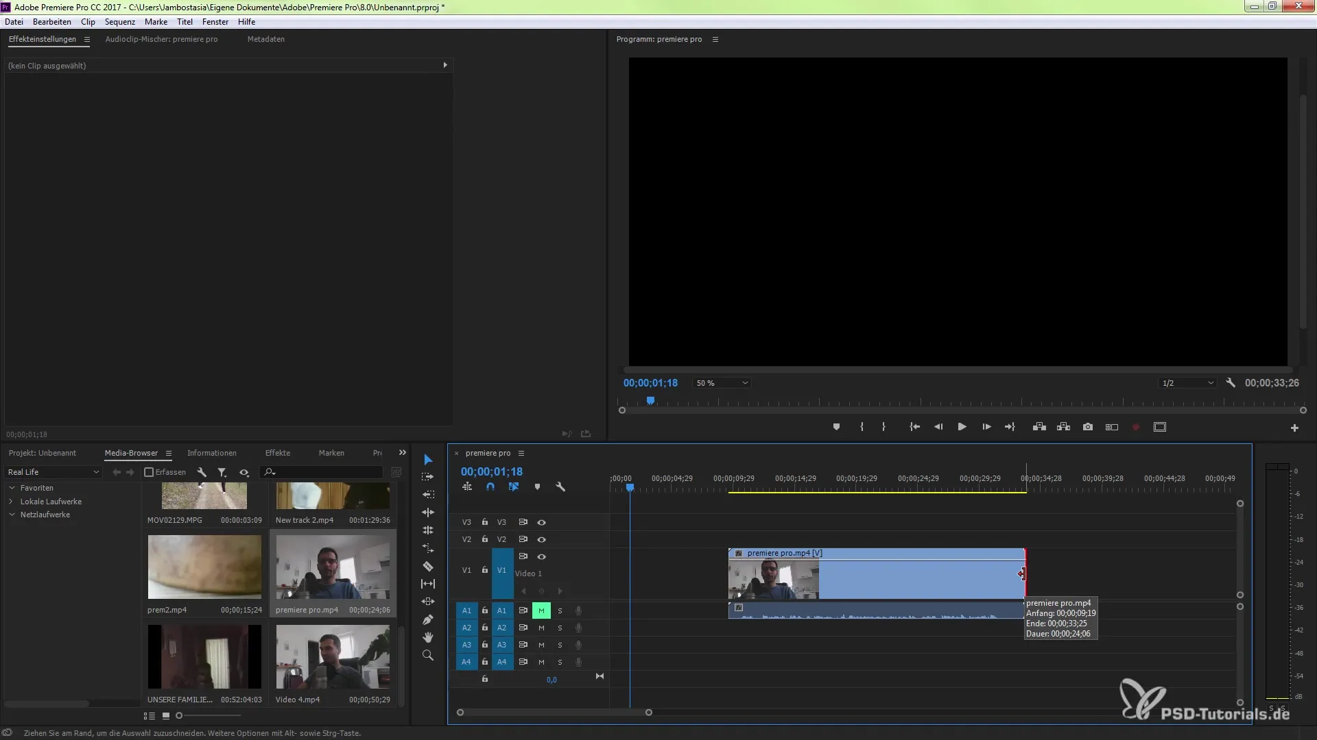Open the button editor plus icon
The height and width of the screenshot is (740, 1317).
(1294, 428)
